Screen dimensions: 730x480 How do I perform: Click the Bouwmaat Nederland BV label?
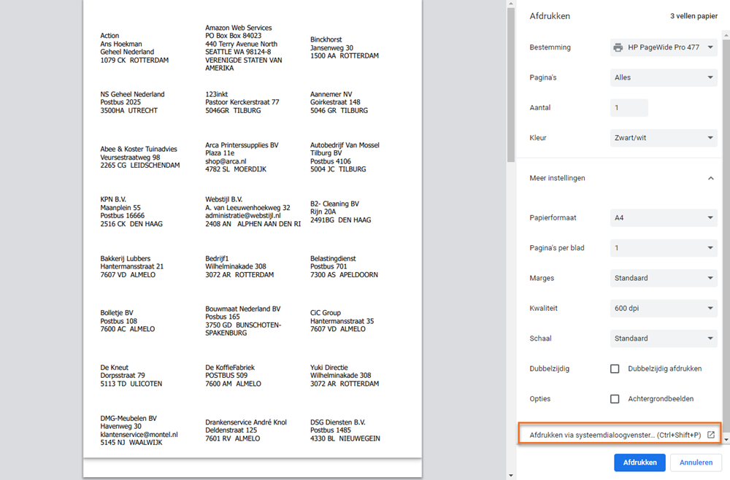tap(243, 321)
